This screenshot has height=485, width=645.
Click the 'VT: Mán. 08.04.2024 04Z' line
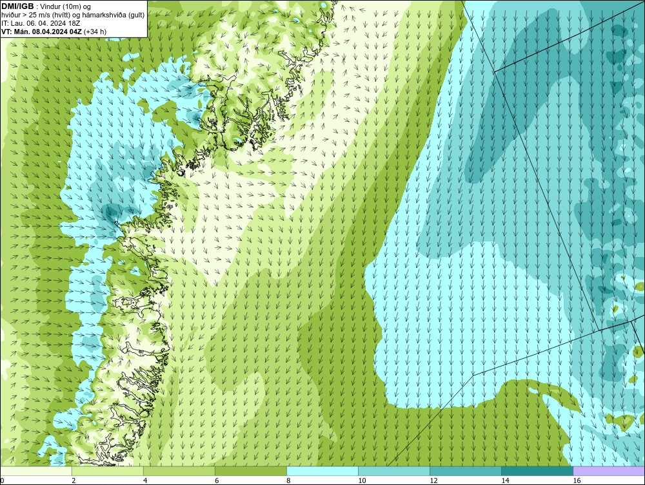[x=41, y=32]
